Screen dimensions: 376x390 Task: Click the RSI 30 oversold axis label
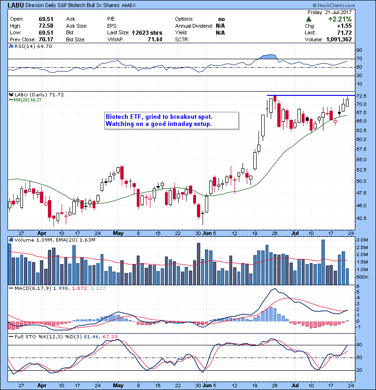pyautogui.click(x=360, y=75)
